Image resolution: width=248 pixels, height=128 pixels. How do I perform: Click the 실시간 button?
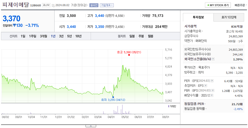[x=94, y=5]
